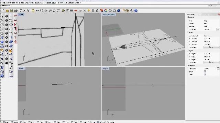The image size is (220, 123).
Task: Toggle the wallpaper Gray checkbox
Action: [x=205, y=74]
